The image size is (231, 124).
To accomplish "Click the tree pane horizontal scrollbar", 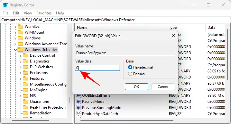I will tap(30, 120).
